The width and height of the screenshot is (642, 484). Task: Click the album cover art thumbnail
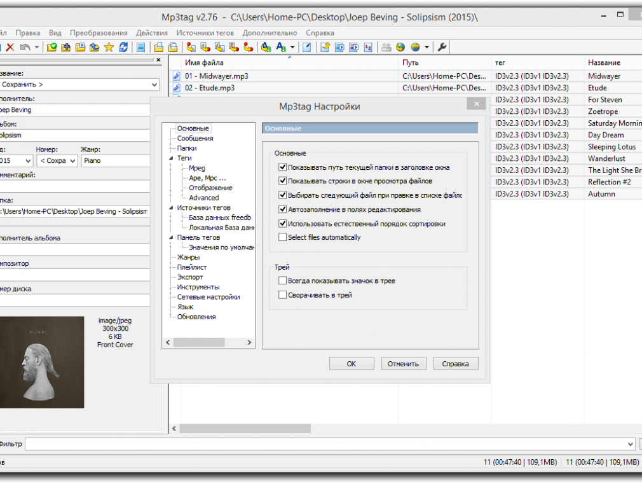[42, 363]
